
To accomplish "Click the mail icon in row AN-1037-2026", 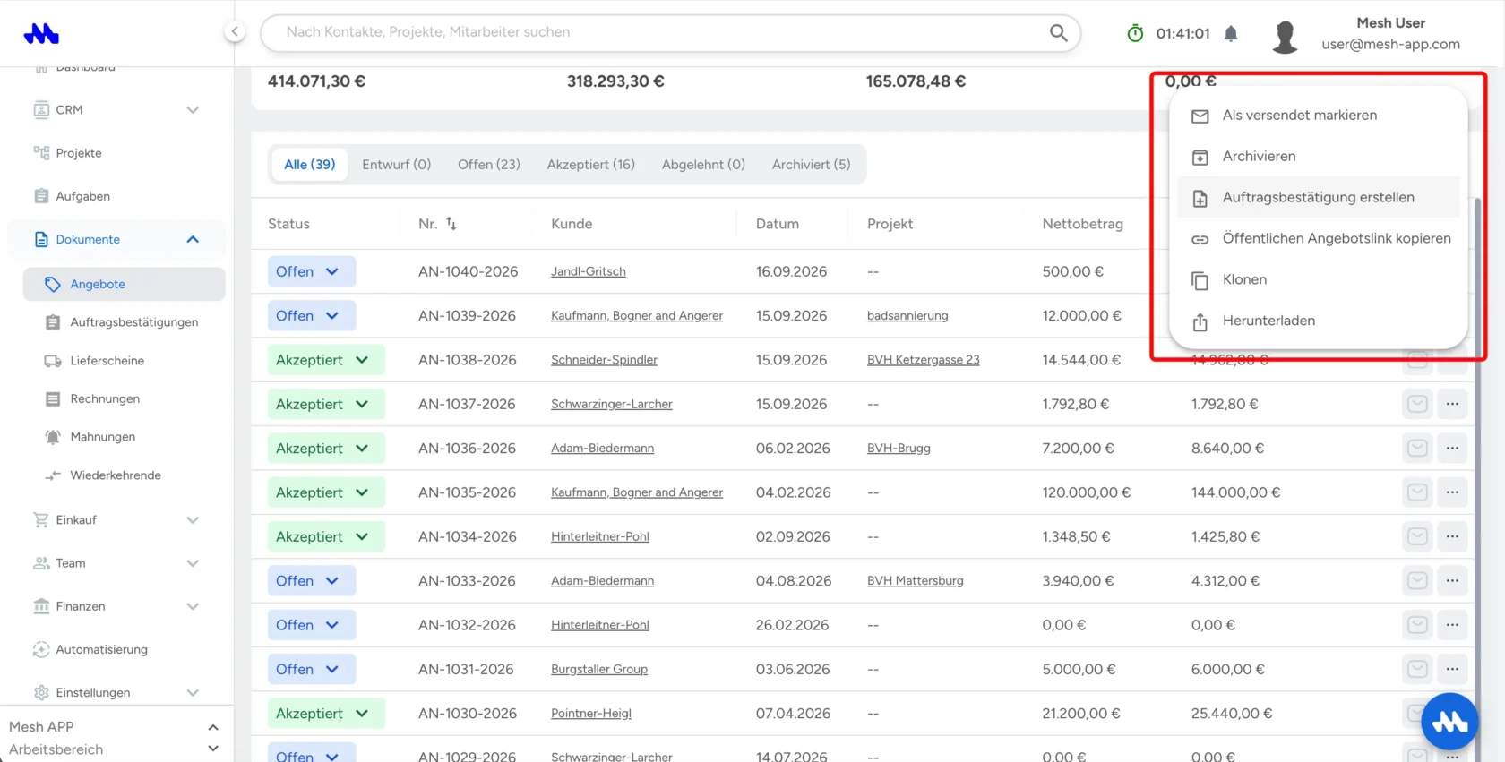I will [1417, 404].
